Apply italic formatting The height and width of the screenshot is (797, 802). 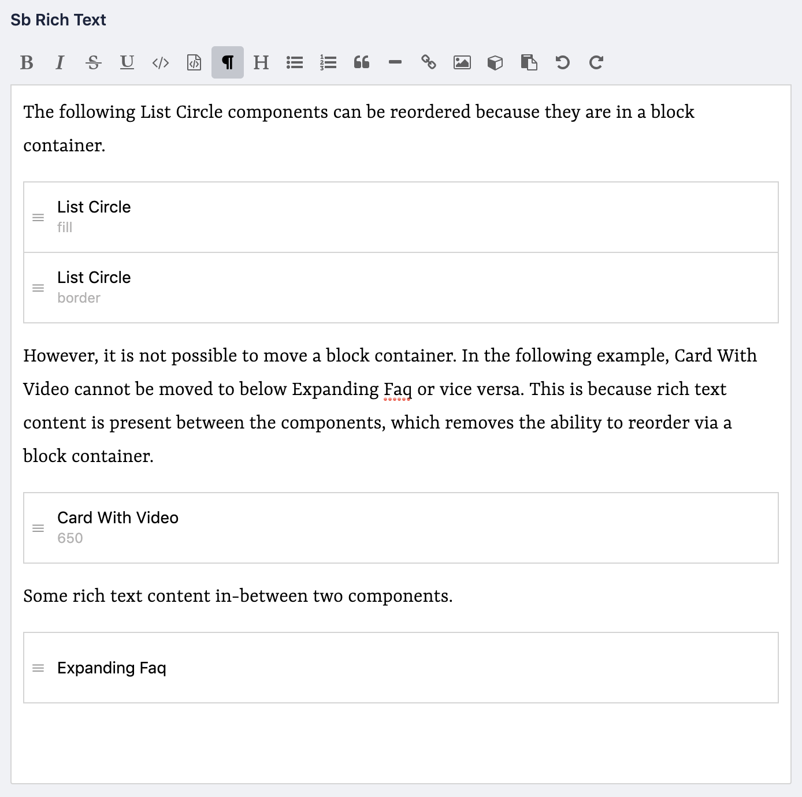click(60, 62)
